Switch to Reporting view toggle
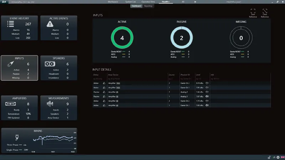The image size is (285, 160). [148, 6]
